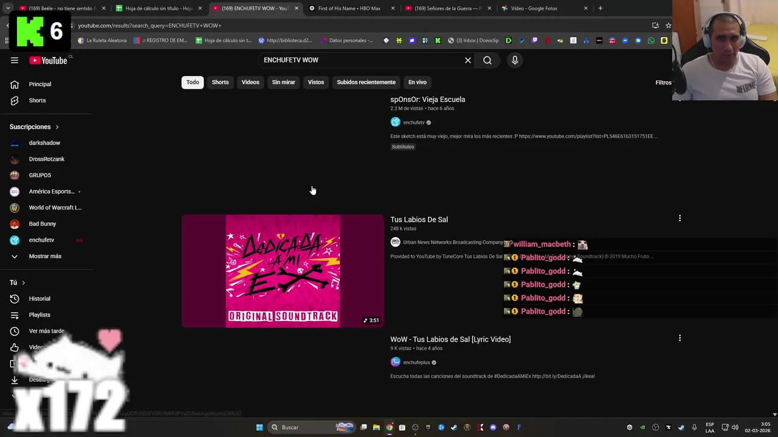Viewport: 778px width, 437px height.
Task: Open Datos personales bookmark
Action: [346, 41]
